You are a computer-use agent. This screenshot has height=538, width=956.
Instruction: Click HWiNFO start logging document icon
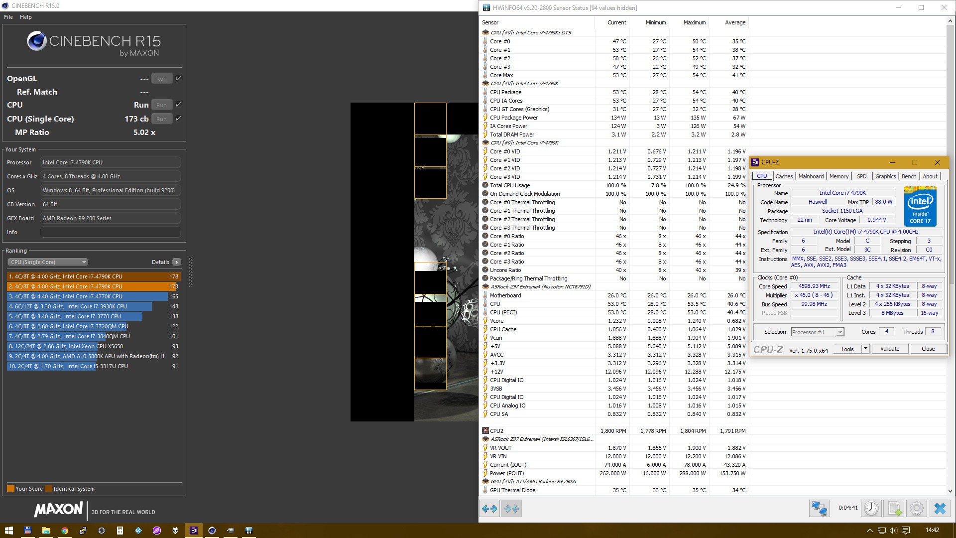894,509
